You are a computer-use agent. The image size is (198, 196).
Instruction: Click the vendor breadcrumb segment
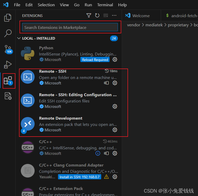tap(133, 25)
